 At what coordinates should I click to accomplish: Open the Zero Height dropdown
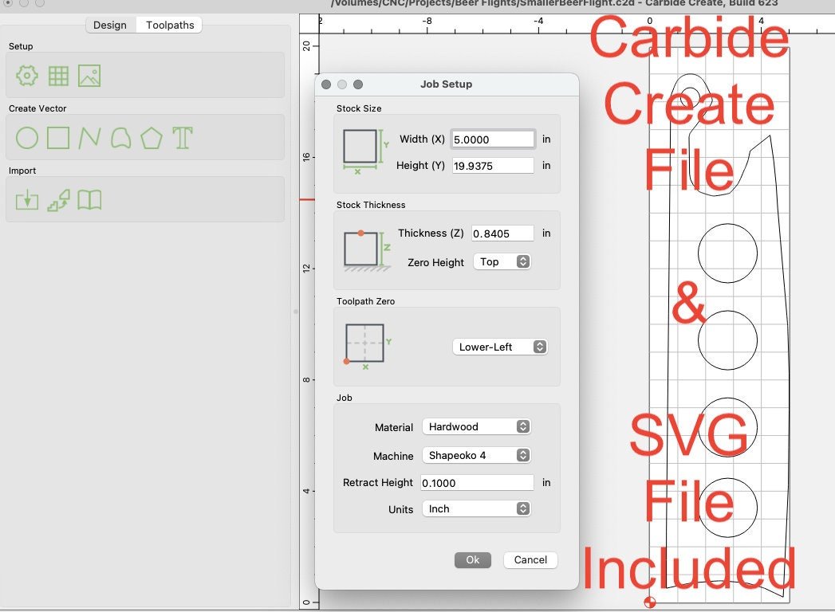[x=502, y=261]
